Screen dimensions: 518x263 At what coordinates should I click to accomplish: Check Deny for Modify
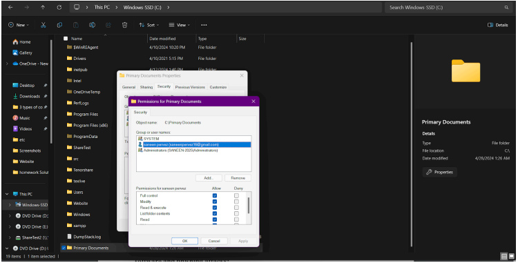(236, 202)
